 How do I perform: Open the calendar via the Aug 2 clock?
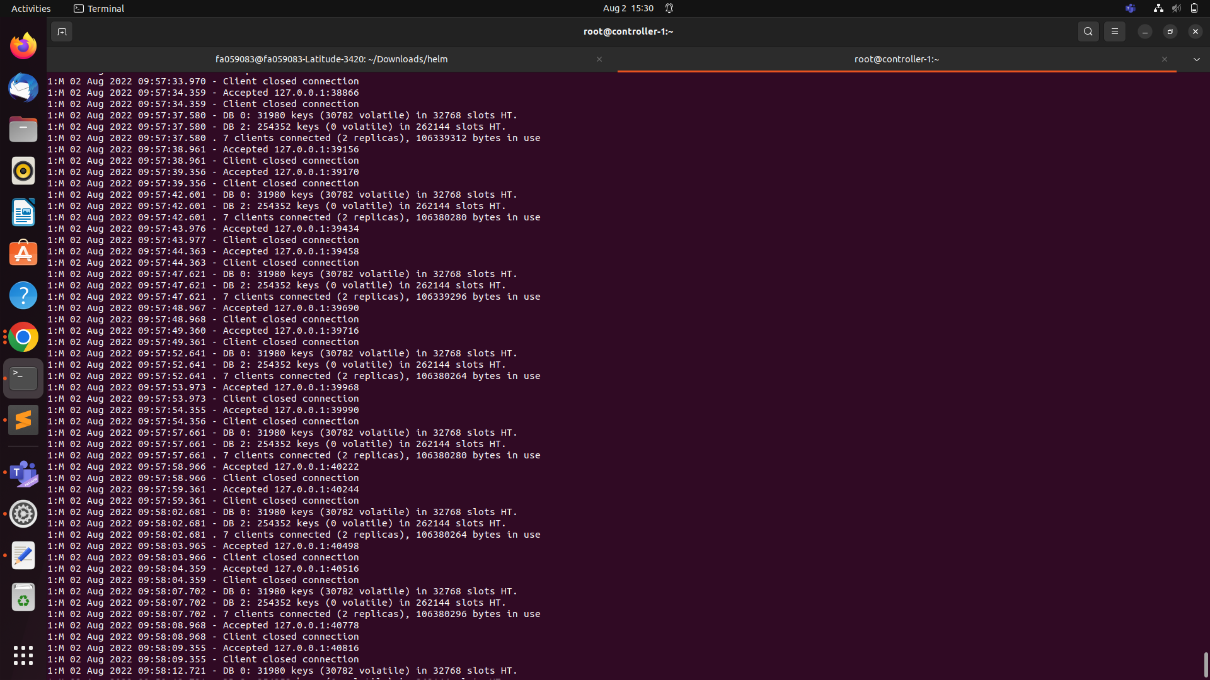click(x=628, y=8)
